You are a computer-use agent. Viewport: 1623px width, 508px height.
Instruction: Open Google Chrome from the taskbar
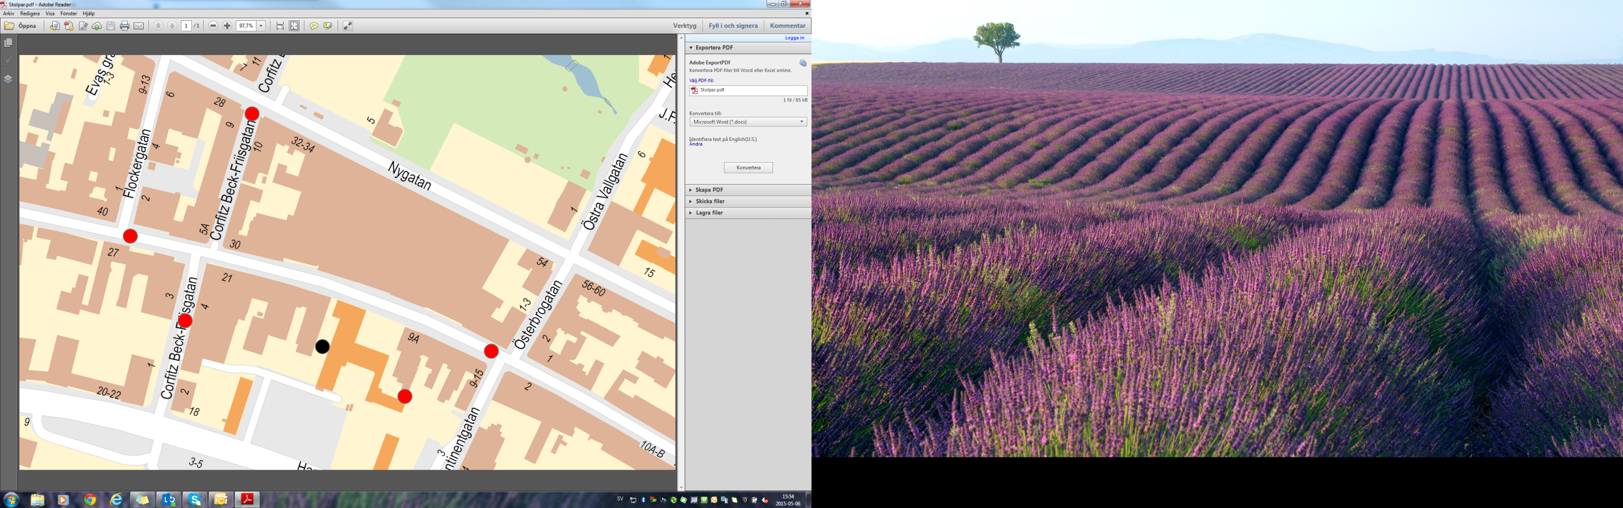click(x=90, y=500)
